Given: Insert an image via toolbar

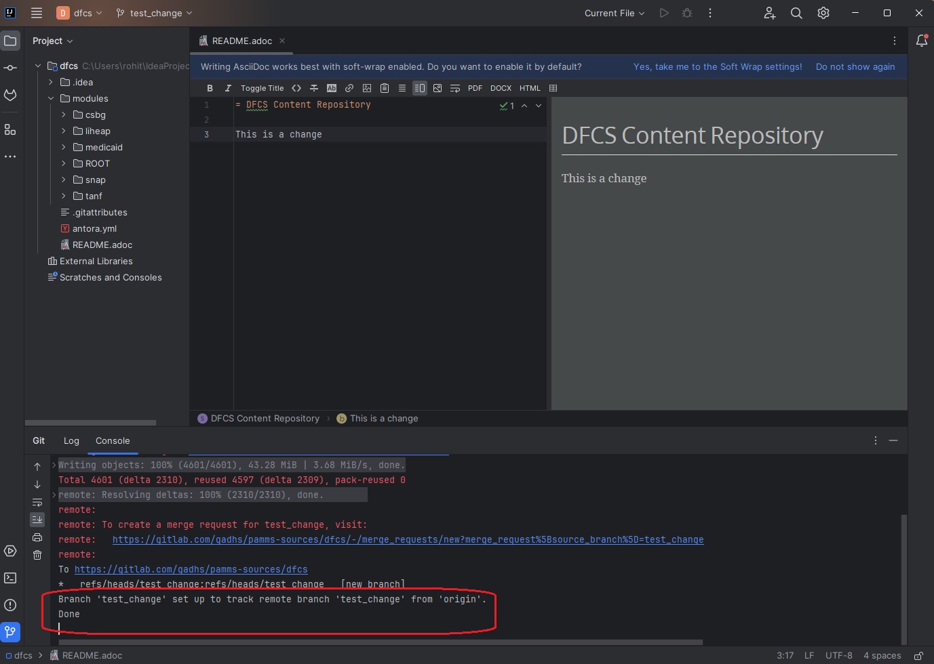Looking at the screenshot, I should click(367, 88).
